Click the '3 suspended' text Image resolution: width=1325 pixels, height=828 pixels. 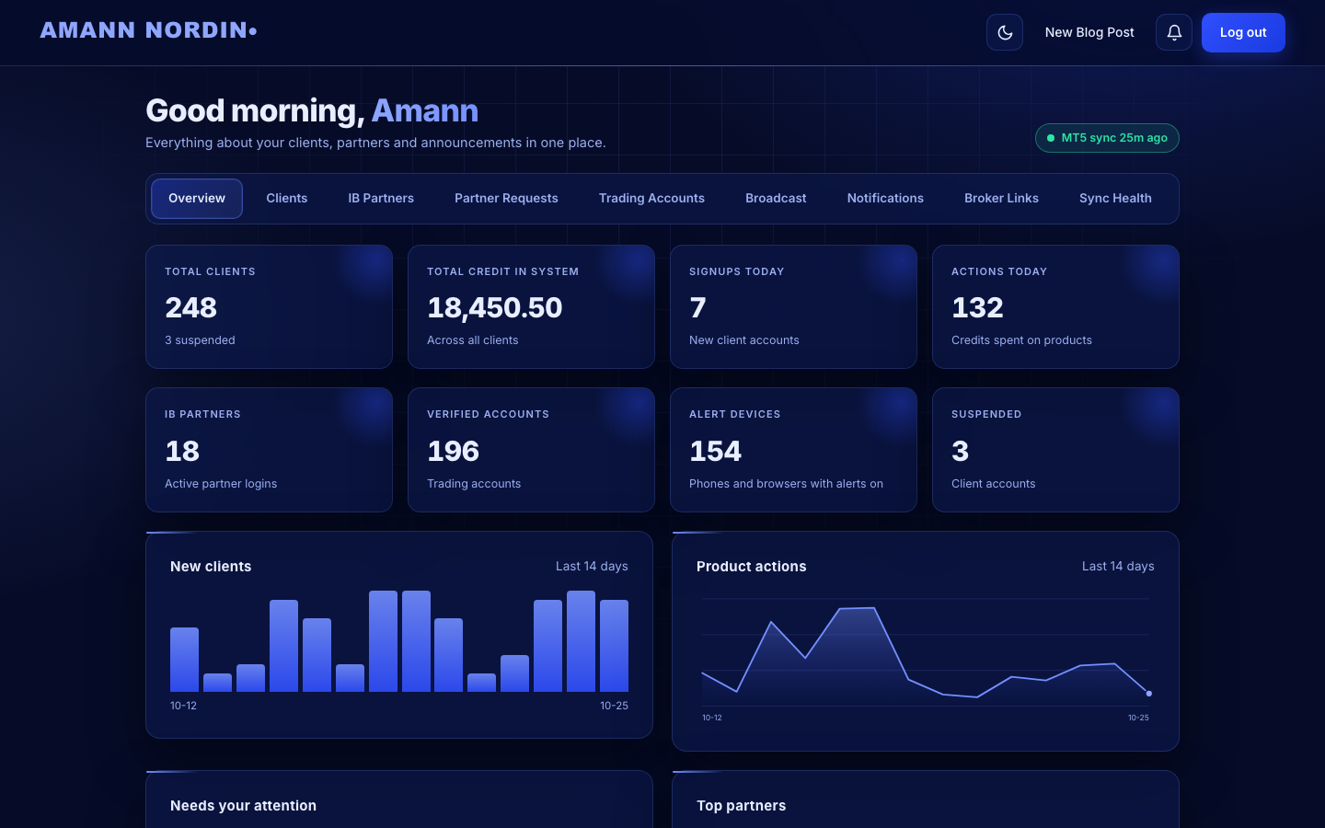[x=200, y=340]
